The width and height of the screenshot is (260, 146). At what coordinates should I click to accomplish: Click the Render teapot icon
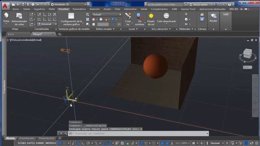pos(213,16)
